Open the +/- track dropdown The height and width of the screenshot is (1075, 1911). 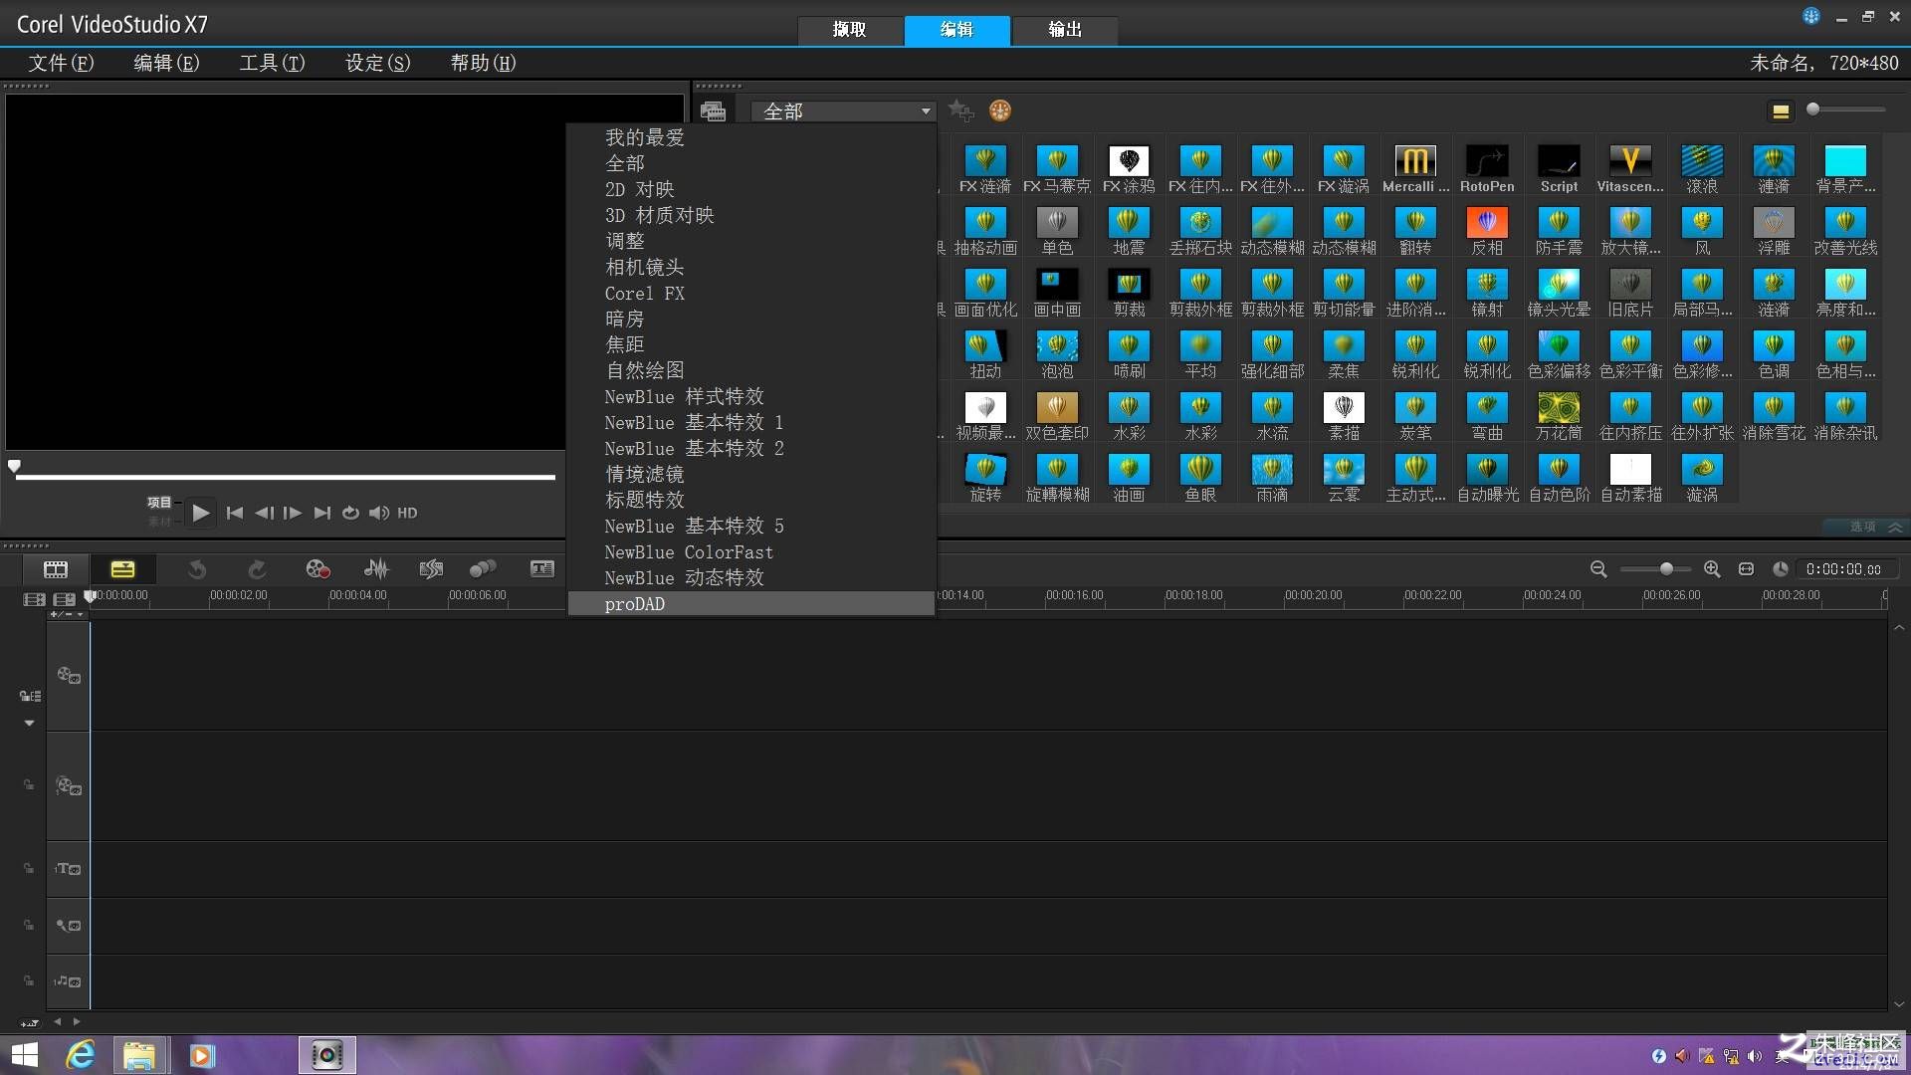[x=67, y=614]
